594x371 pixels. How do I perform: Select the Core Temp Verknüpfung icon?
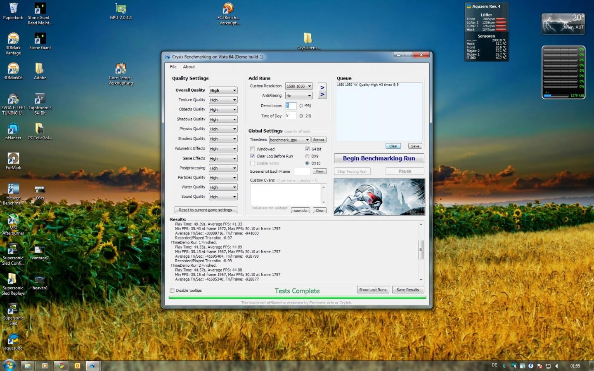121,74
